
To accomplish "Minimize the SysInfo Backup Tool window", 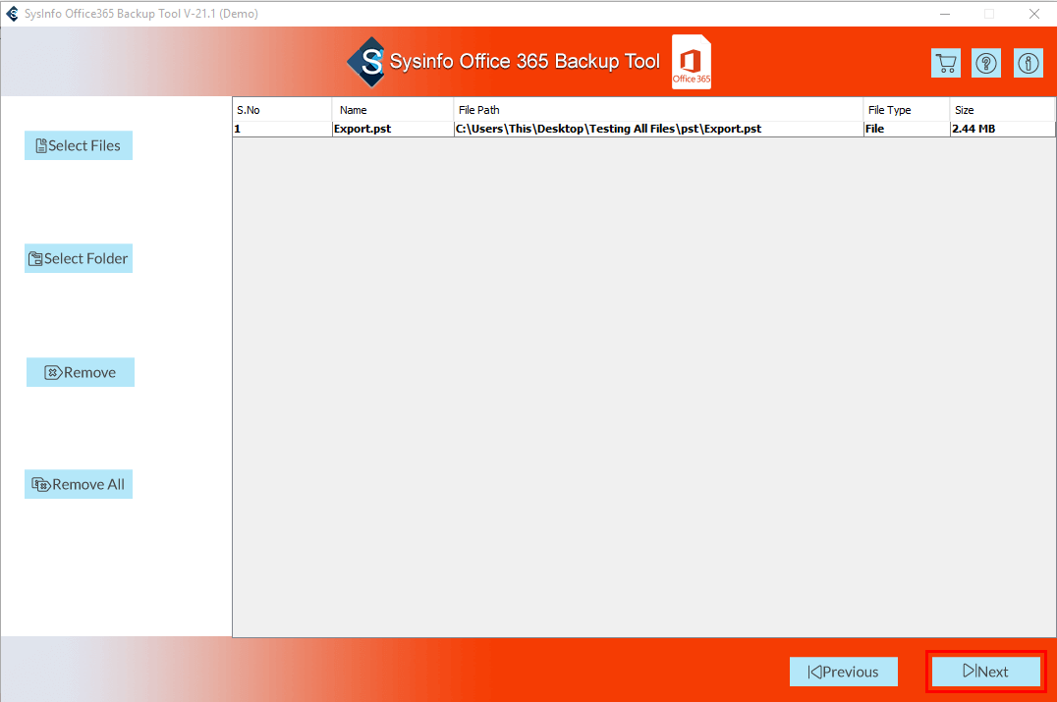I will [945, 14].
